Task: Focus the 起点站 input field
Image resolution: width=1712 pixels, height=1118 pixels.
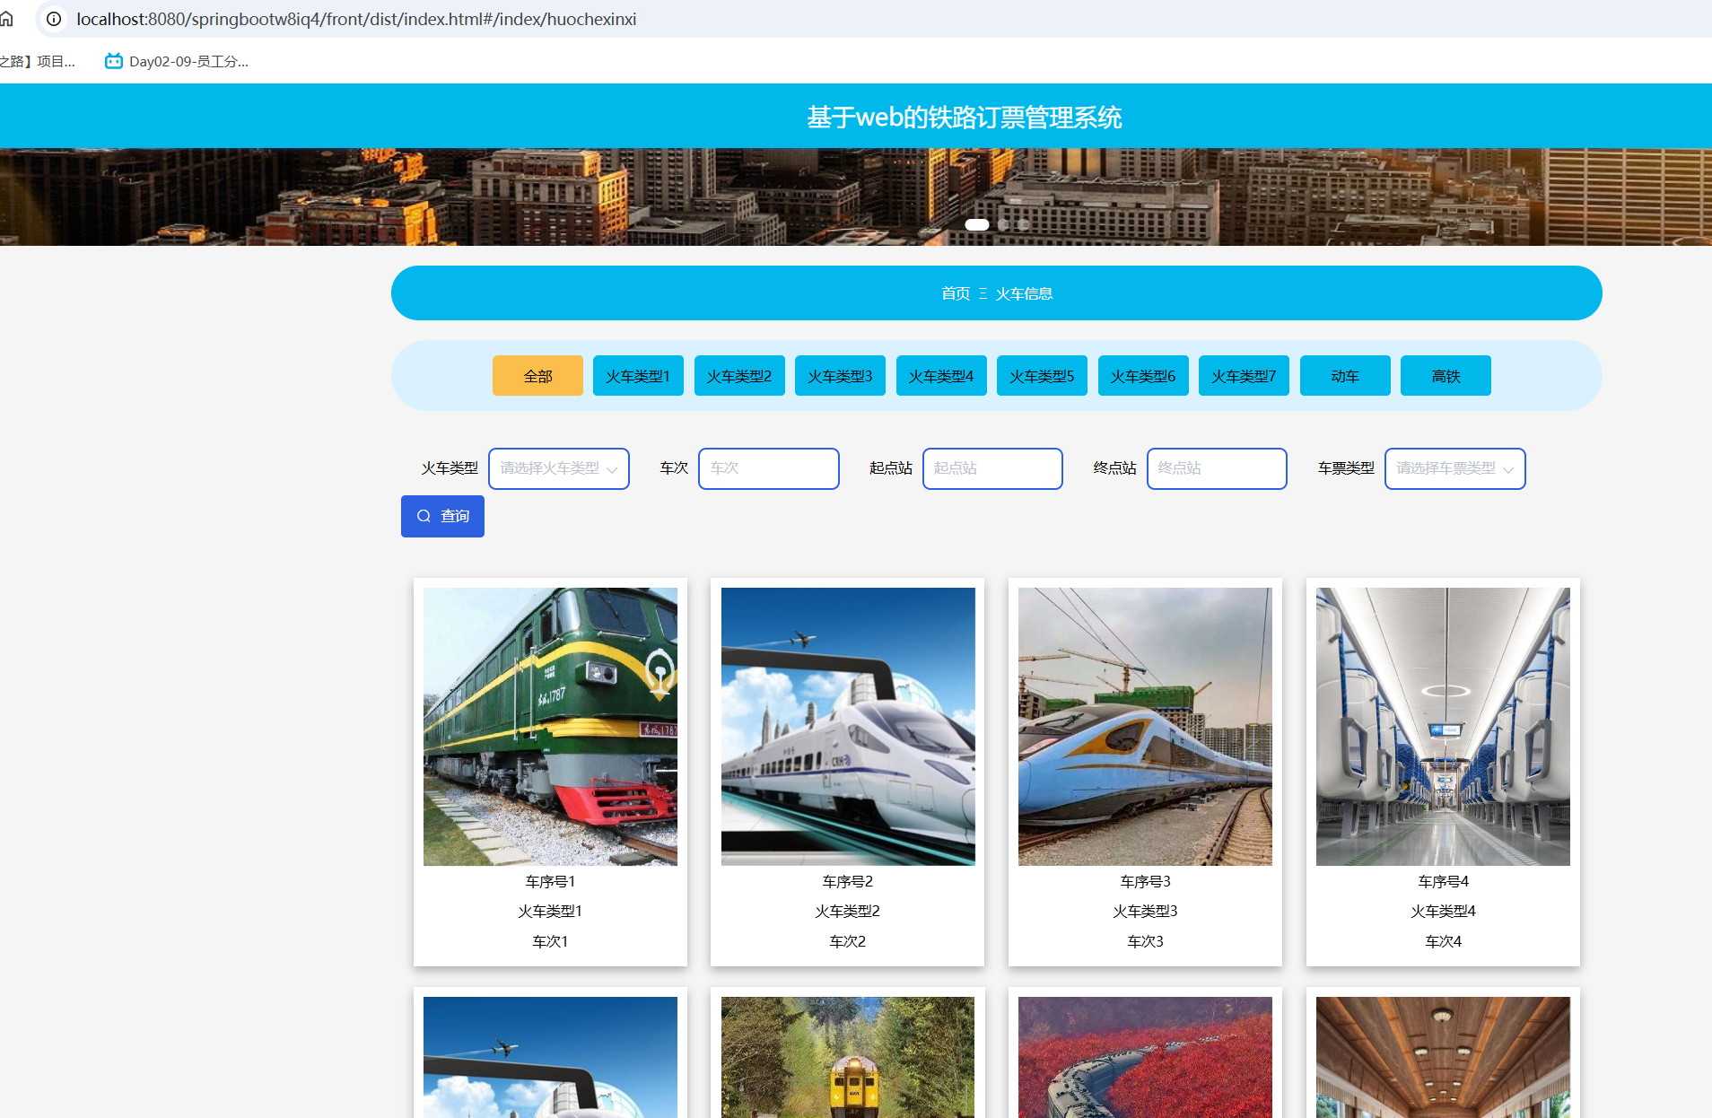Action: tap(992, 468)
